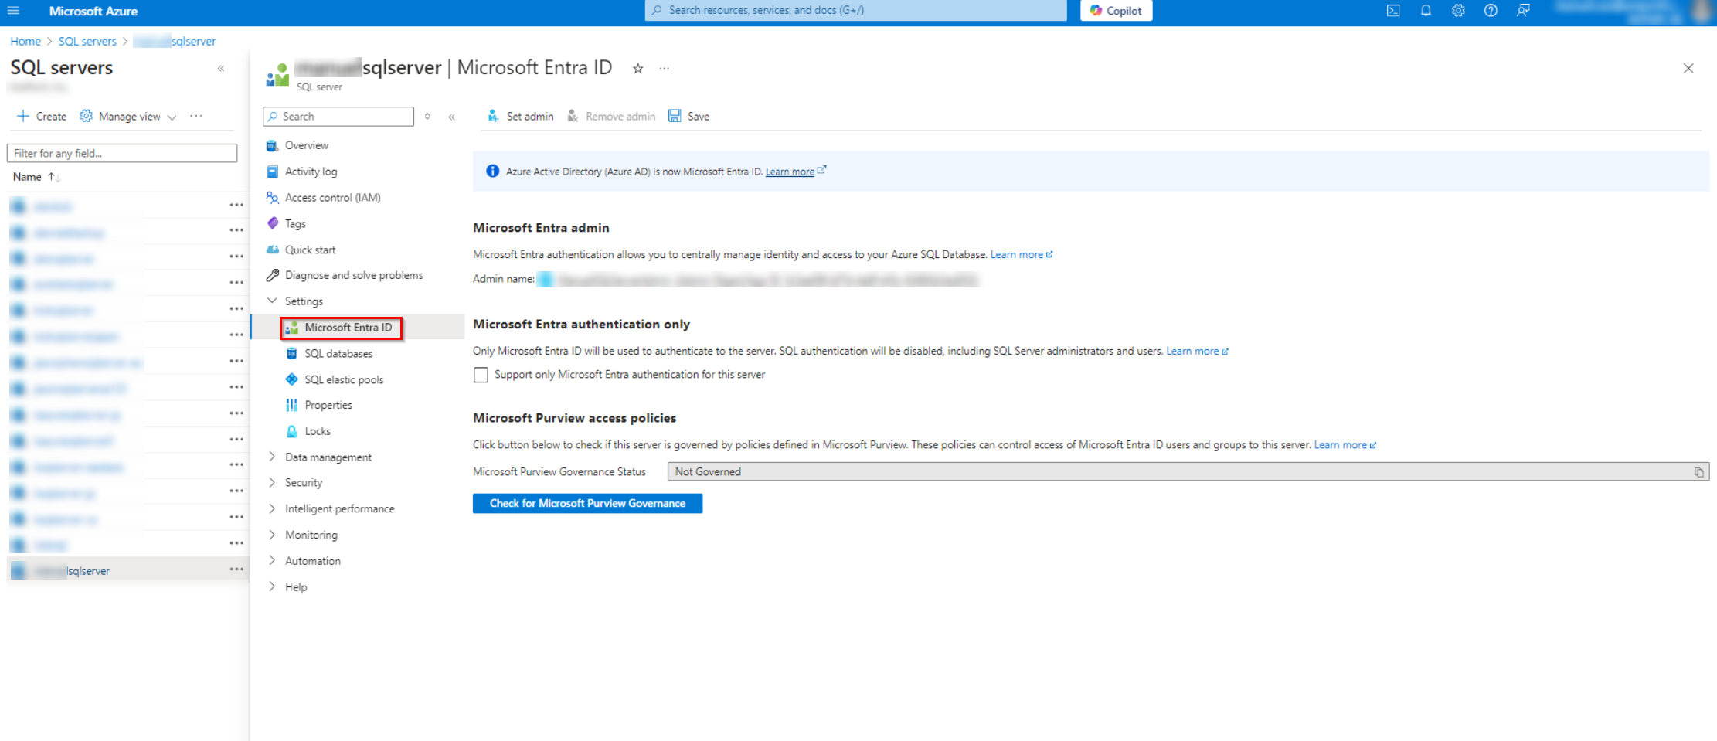1717x741 pixels.
Task: Enable Support only Microsoft Entra authentication
Action: click(x=481, y=375)
